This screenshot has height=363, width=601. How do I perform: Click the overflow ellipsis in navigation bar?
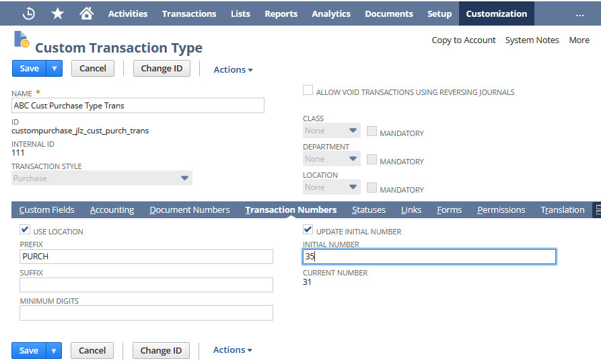coord(580,15)
